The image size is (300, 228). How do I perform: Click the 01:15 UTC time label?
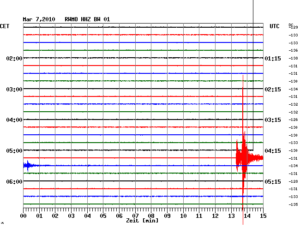[273, 58]
